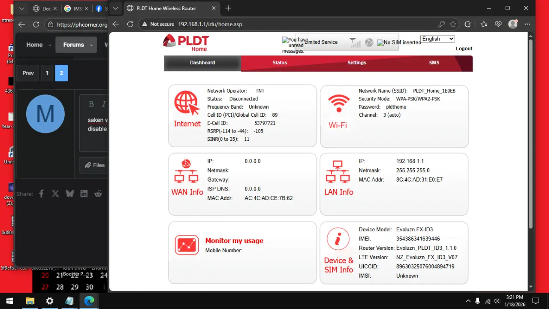This screenshot has height=309, width=549.
Task: Show hidden icons in system tray
Action: (x=468, y=301)
